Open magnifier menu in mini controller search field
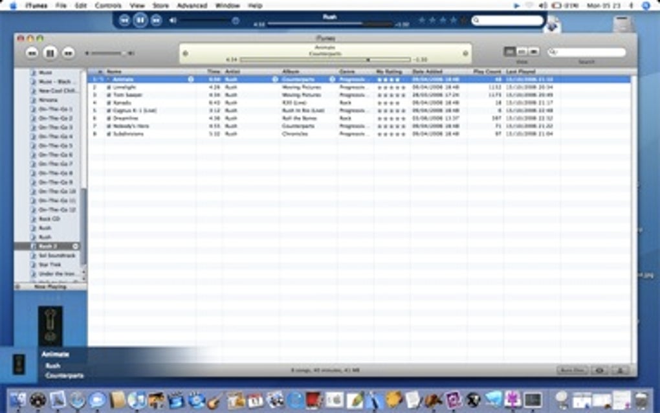 (x=476, y=20)
